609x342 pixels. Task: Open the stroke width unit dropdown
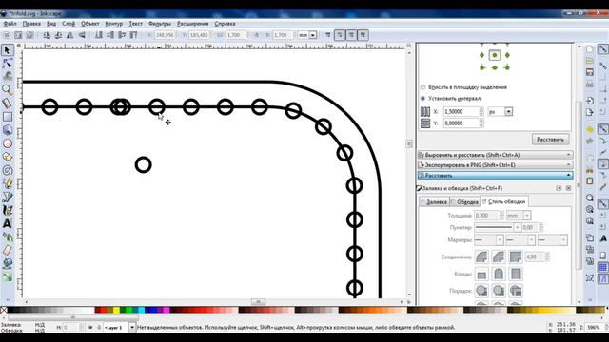526,216
